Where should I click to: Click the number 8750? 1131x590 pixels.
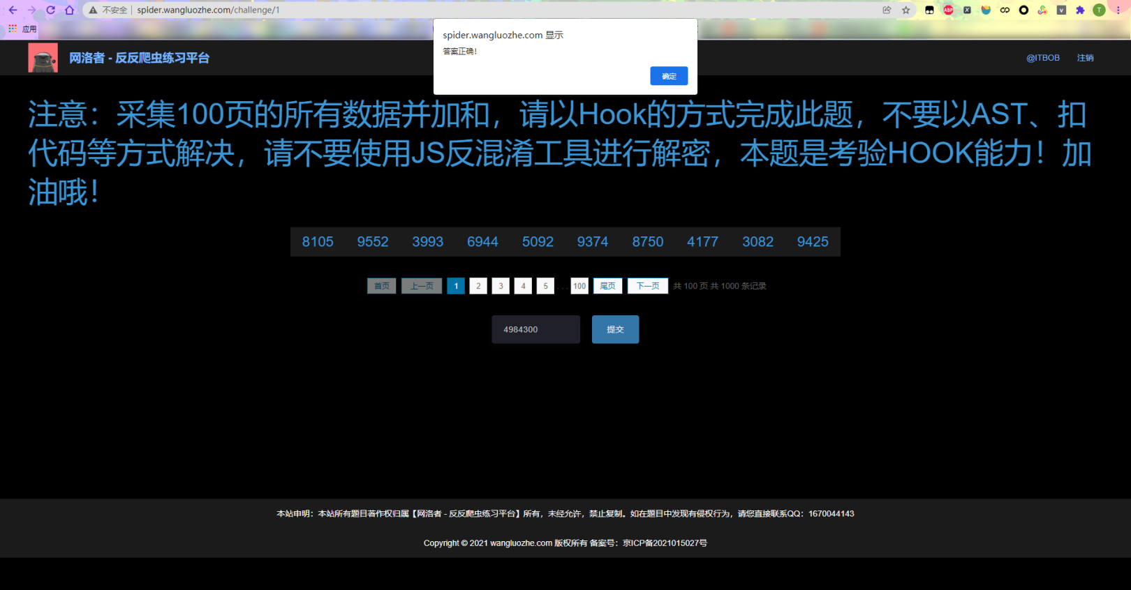coord(648,242)
